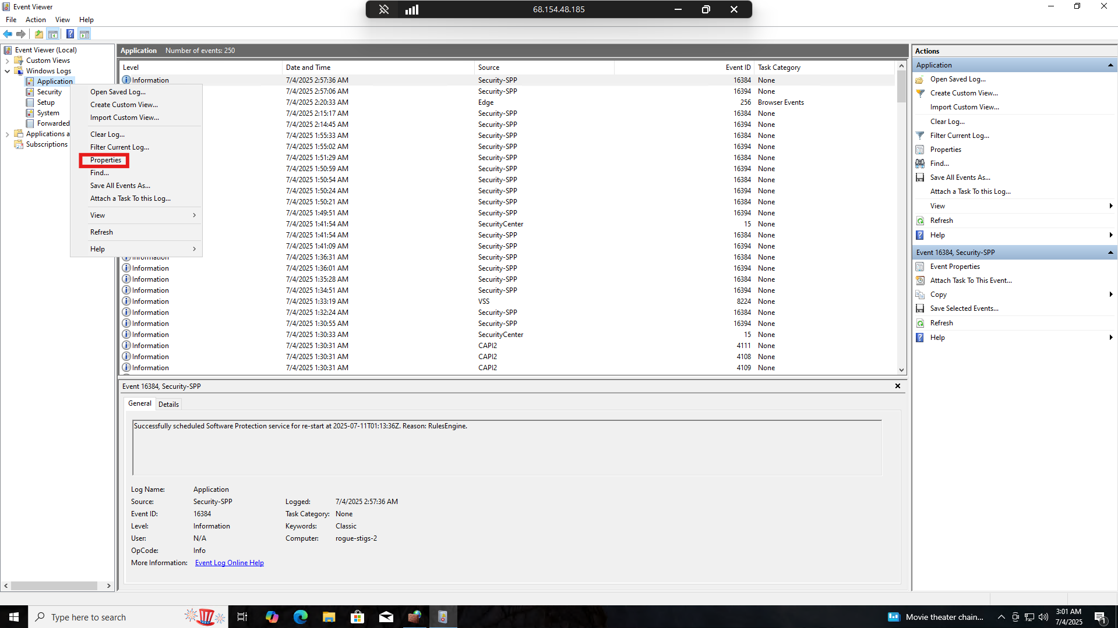This screenshot has width=1118, height=628.
Task: Select Properties in the context menu
Action: [x=105, y=160]
